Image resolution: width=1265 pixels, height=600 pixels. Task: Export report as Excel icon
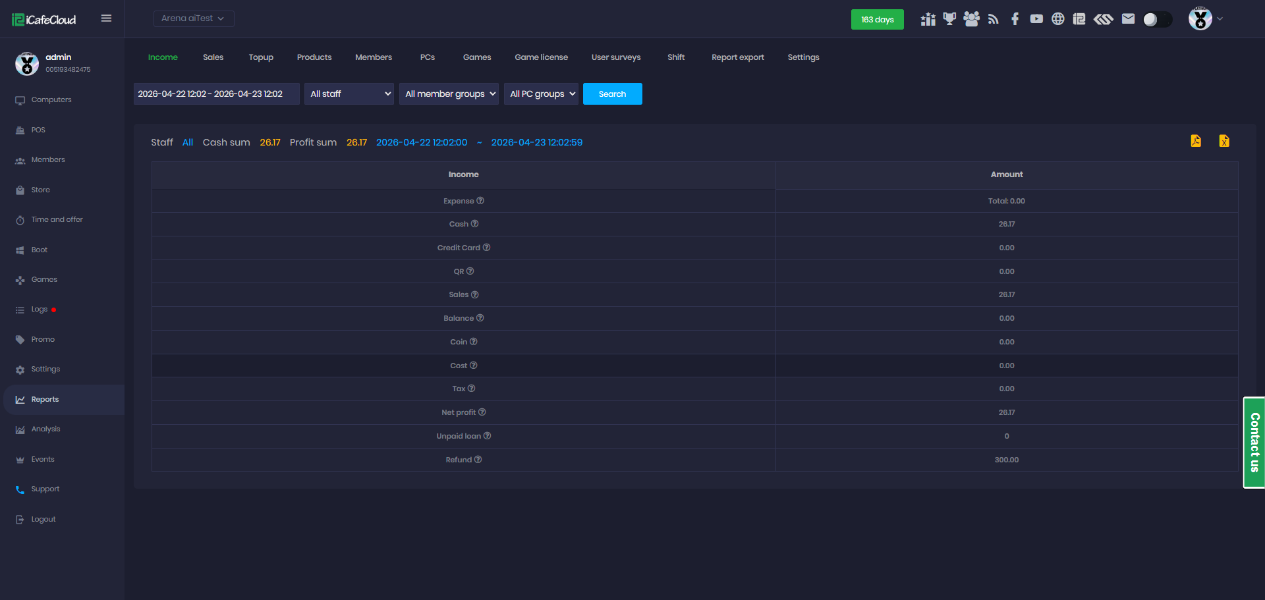[x=1224, y=141]
